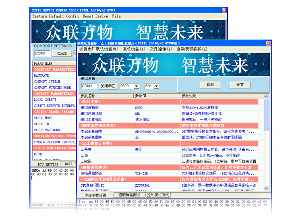Click the 参数名称 column header
Image resolution: width=302 pixels, height=221 pixels.
(106, 96)
